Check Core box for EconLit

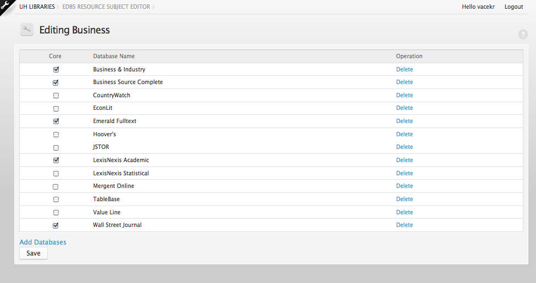point(55,108)
